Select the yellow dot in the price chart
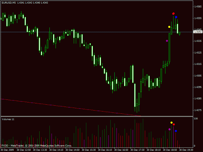203x152 pixels. 169,27
